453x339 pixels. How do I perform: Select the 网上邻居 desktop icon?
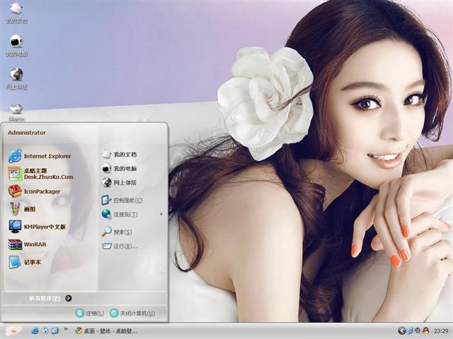16,78
